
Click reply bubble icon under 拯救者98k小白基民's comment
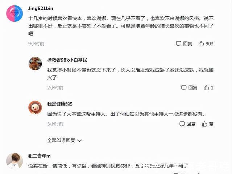pyautogui.click(x=184, y=88)
